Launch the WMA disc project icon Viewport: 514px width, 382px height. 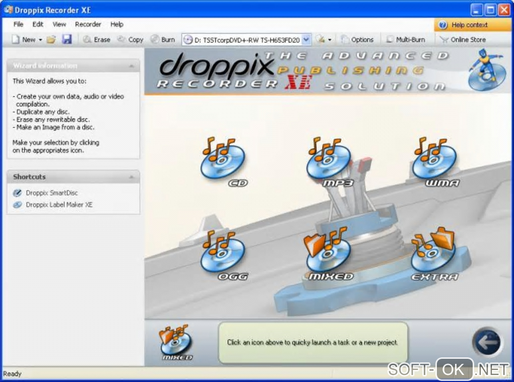tap(436, 162)
